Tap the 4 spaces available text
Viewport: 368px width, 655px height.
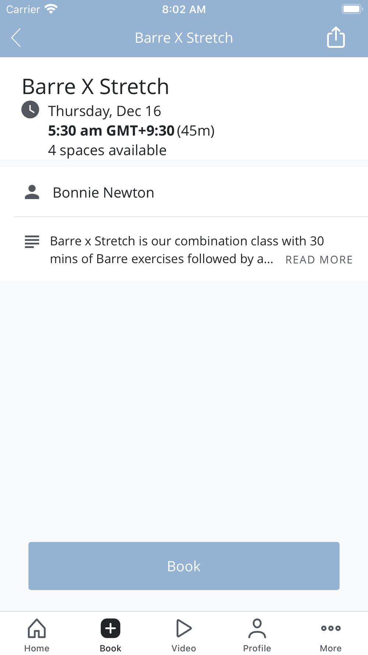click(x=107, y=150)
